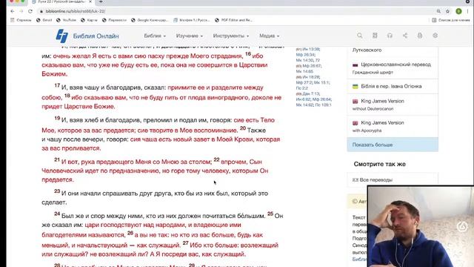
Task: Click verse number 21
Action: pos(57,159)
